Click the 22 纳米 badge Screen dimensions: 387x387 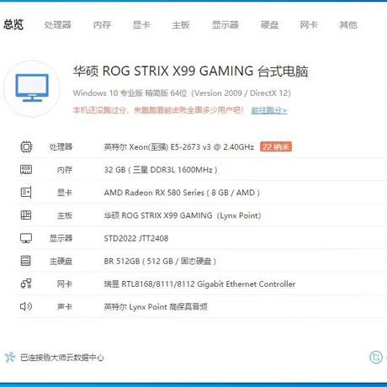(x=276, y=146)
